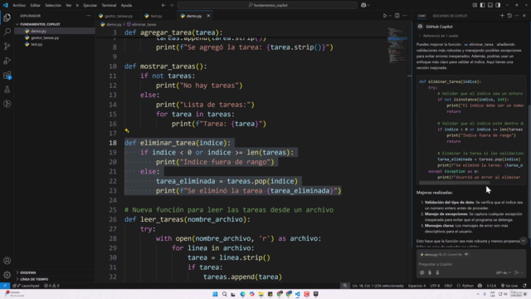Customize layout from the title bar
Screen dimensions: 531x299
click(475, 5)
